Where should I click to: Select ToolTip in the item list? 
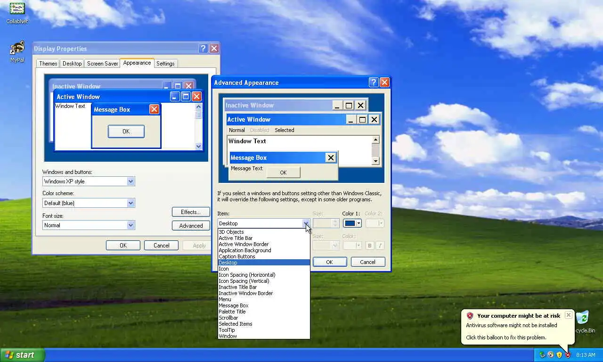(264, 330)
